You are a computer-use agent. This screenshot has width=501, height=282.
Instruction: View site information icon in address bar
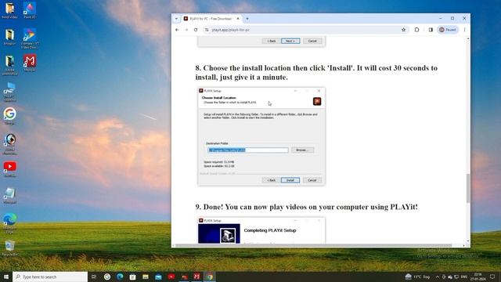(x=207, y=30)
